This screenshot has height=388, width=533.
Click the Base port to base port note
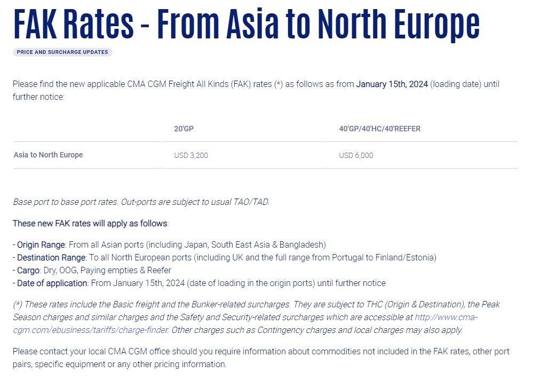(141, 202)
